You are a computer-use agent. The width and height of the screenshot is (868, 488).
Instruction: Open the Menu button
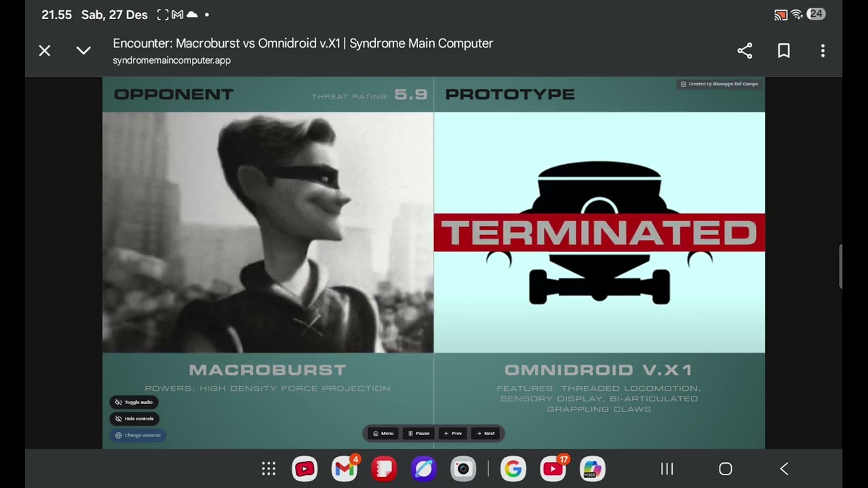click(x=383, y=433)
